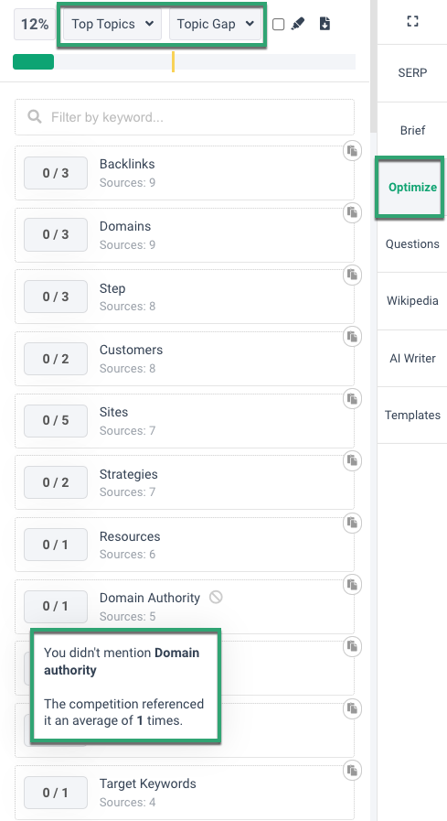Switch to the SERP tab

412,73
